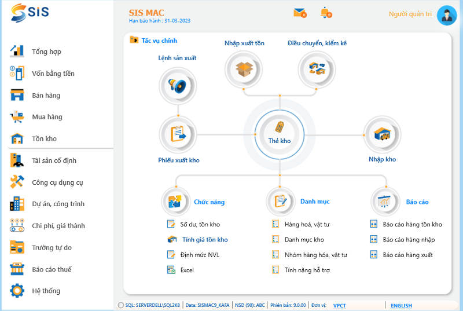
Task: Open Điều chuyển, kiểm kê warehouse icon
Action: click(317, 69)
